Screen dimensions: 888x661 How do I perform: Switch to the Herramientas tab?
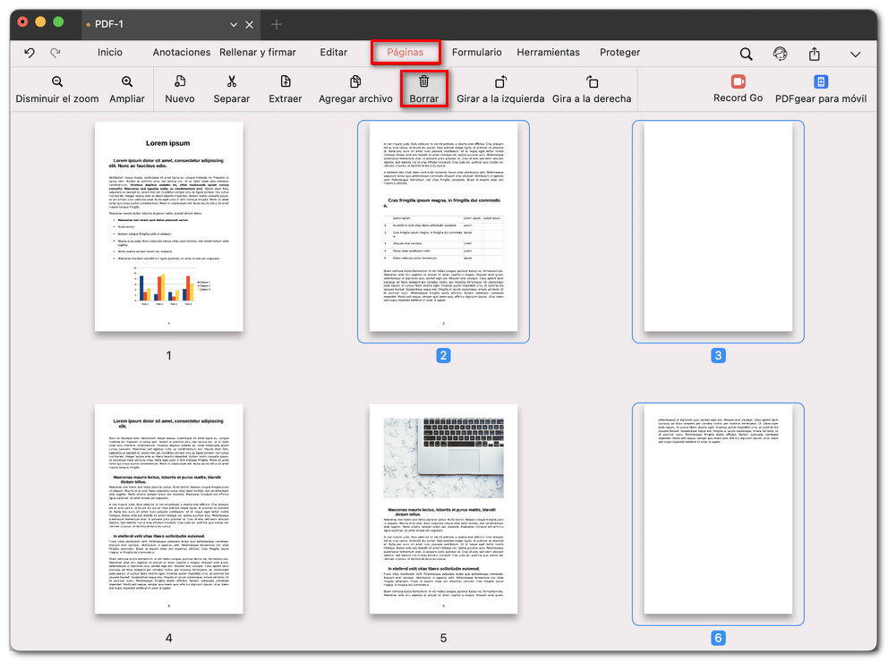point(548,52)
